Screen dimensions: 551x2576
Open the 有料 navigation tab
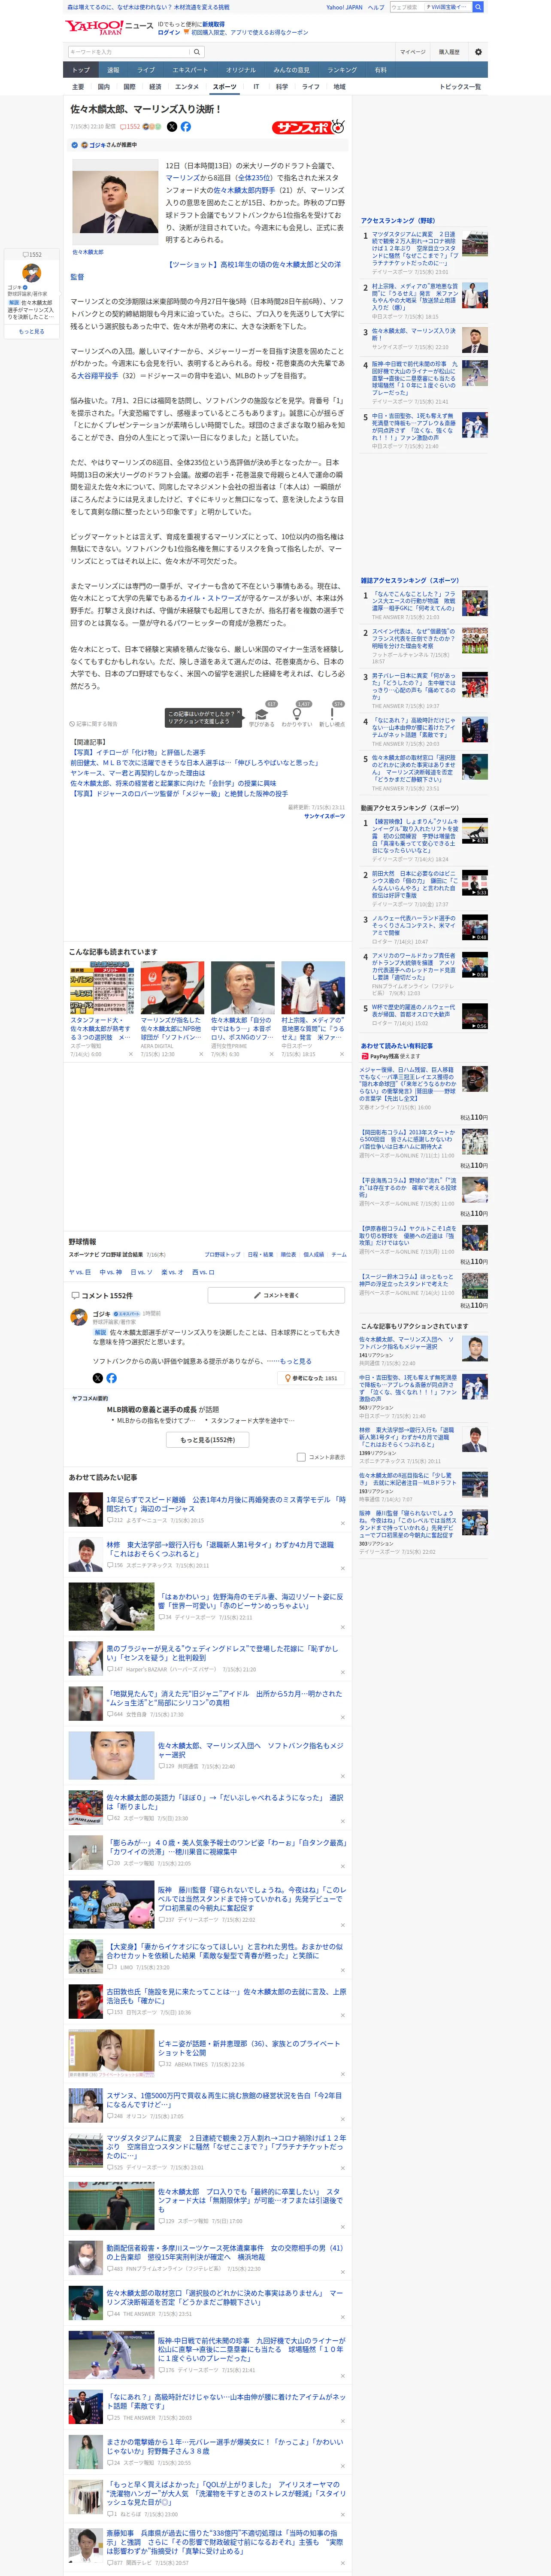coord(380,70)
